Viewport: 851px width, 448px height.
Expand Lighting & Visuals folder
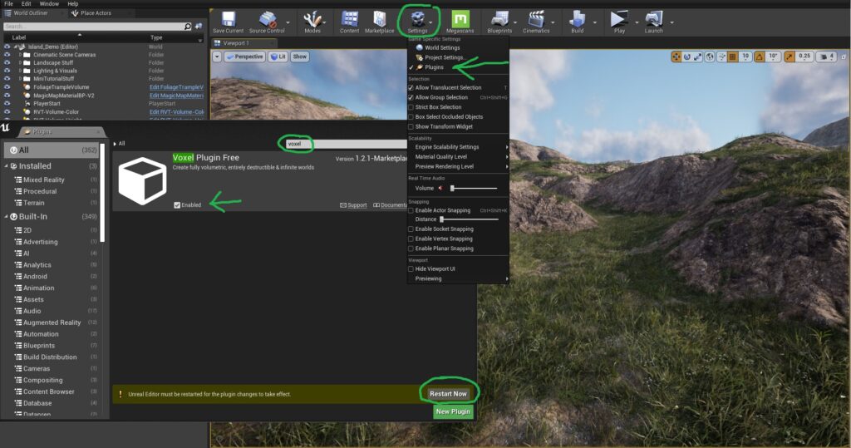pyautogui.click(x=20, y=71)
